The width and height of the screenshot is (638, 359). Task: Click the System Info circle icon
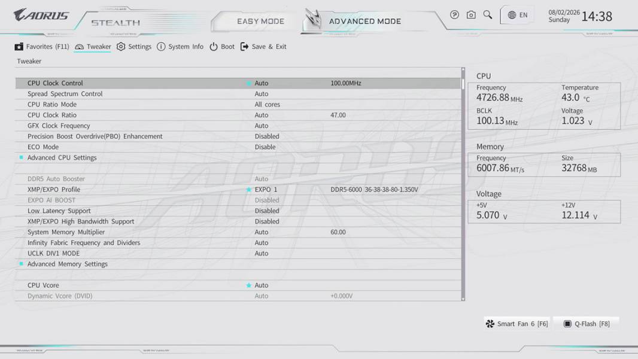click(161, 47)
